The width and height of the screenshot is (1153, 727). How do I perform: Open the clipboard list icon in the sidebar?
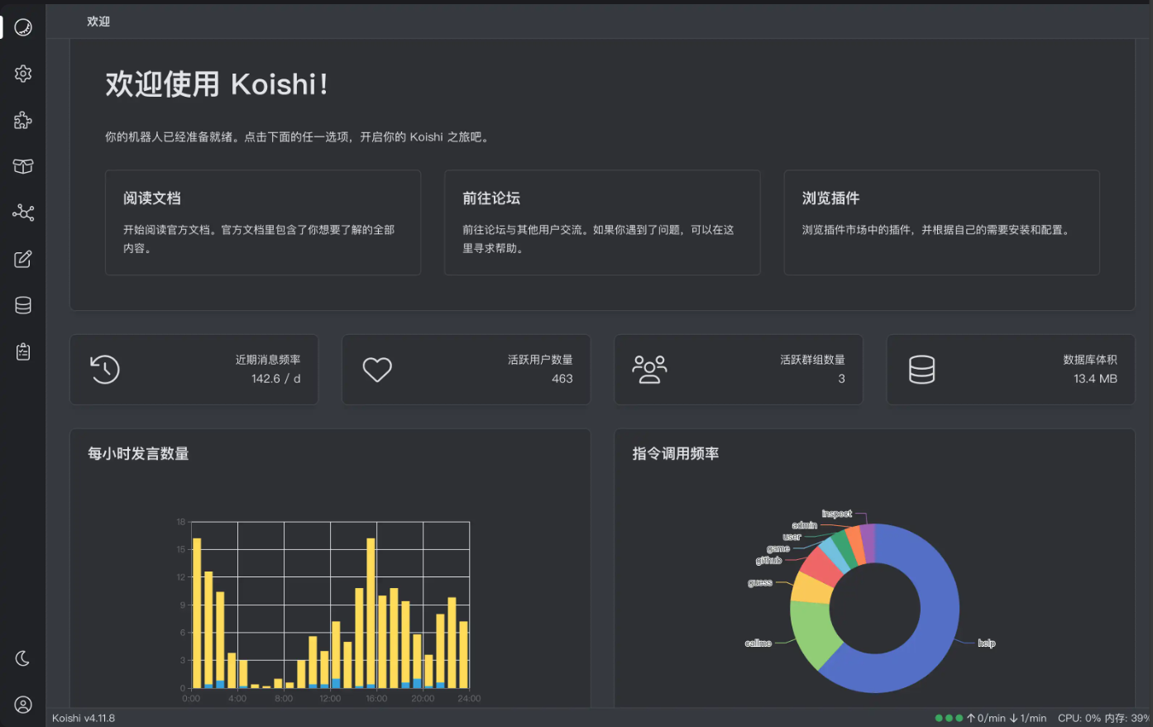[x=23, y=352]
